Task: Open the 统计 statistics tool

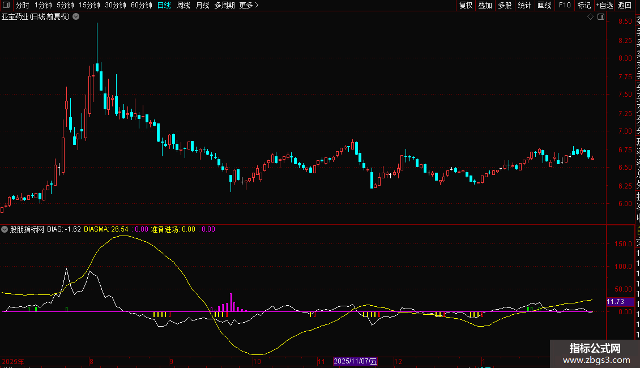Action: [x=524, y=5]
